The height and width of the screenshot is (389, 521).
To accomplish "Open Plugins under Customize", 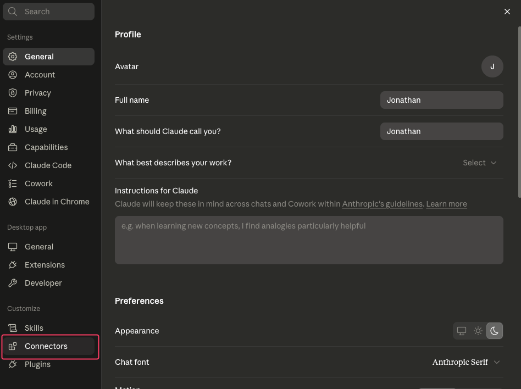I will point(48,364).
